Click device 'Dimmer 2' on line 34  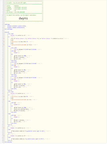(16, 53)
